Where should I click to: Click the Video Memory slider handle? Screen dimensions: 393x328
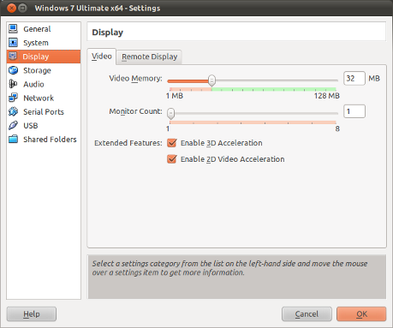pyautogui.click(x=211, y=81)
